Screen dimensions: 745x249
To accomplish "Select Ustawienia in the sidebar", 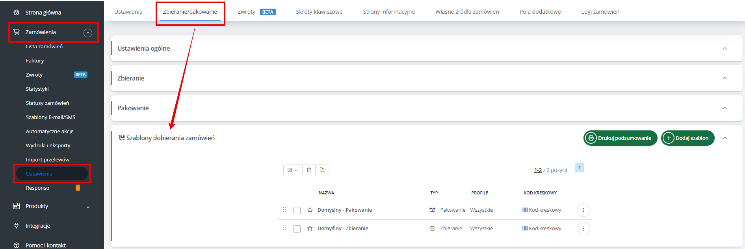I will pyautogui.click(x=51, y=174).
